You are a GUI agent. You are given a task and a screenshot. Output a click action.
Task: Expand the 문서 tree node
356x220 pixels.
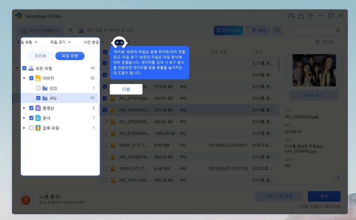tap(24, 118)
